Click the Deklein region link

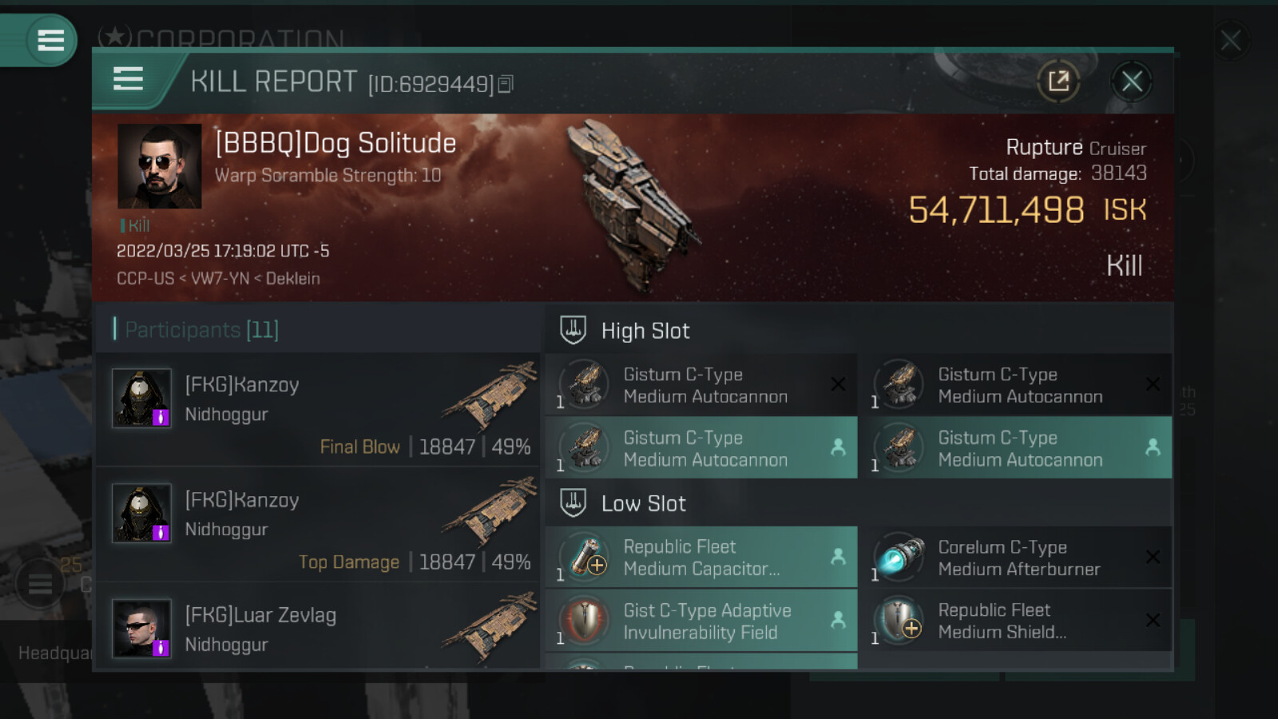tap(293, 279)
